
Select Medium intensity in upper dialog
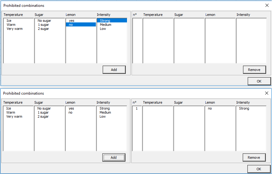coord(106,25)
